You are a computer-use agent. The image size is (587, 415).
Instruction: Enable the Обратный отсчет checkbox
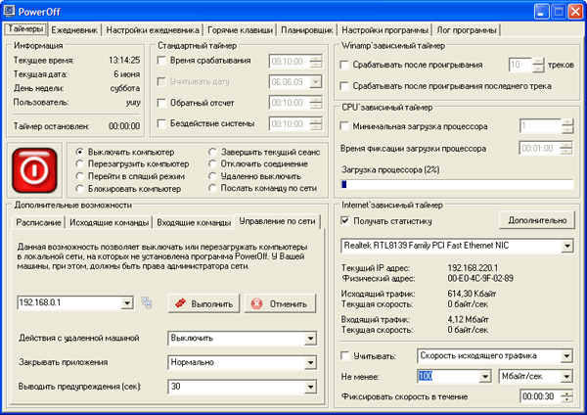coord(161,103)
